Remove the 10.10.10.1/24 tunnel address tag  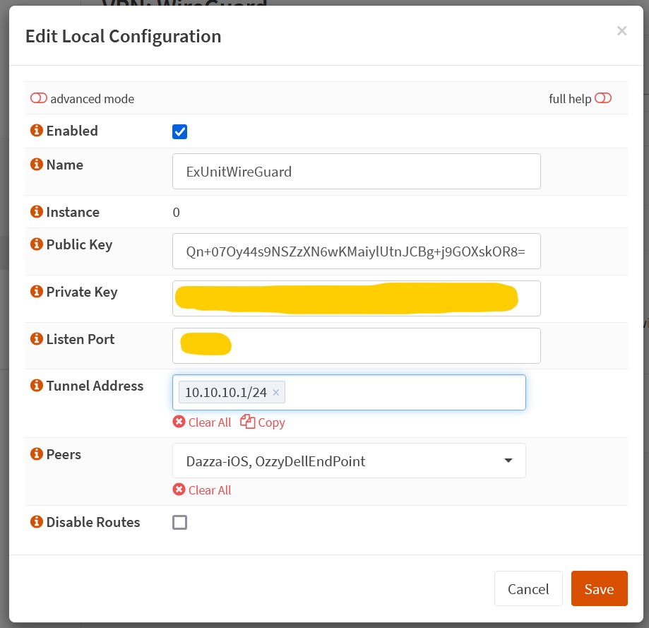click(276, 393)
